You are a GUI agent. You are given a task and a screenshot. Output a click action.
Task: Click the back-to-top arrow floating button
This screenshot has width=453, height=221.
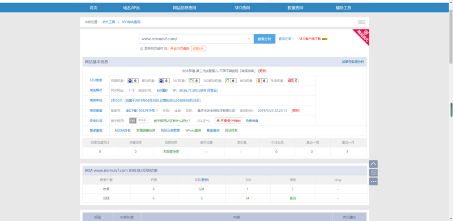[373, 164]
